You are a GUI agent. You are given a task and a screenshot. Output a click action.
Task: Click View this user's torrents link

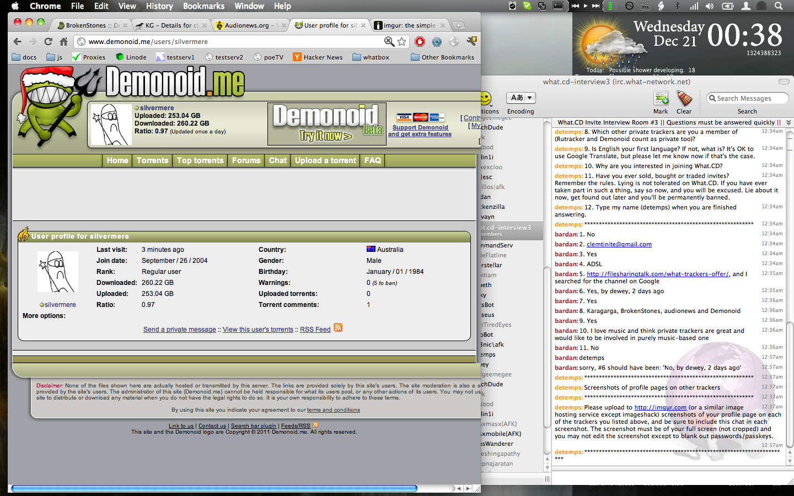click(x=258, y=330)
